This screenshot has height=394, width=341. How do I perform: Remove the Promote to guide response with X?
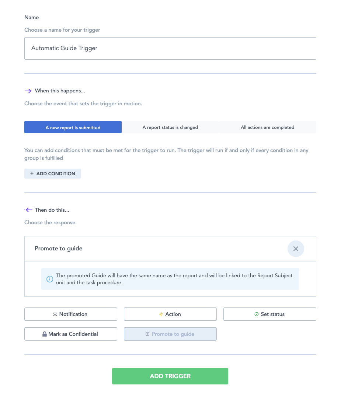296,249
